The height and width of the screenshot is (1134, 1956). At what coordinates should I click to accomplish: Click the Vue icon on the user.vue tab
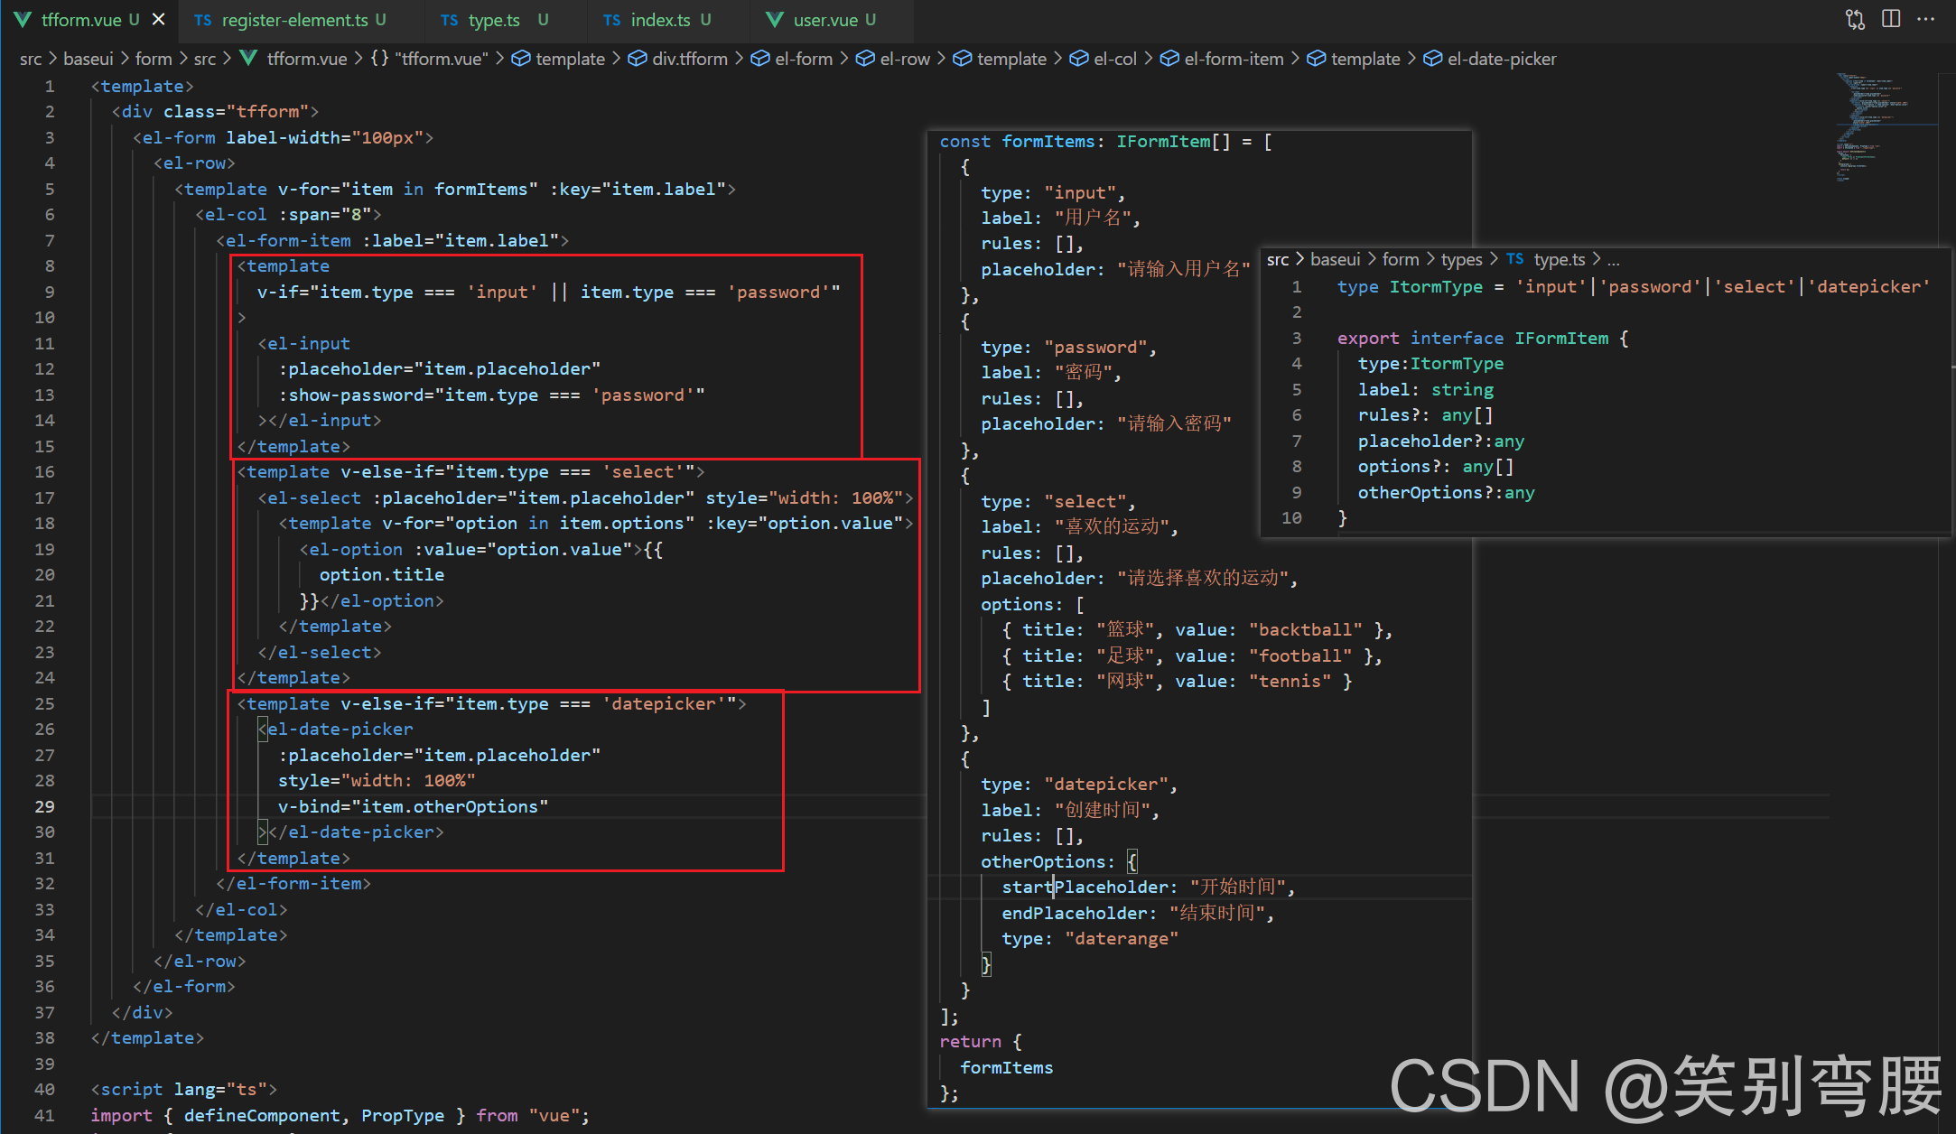[x=774, y=20]
